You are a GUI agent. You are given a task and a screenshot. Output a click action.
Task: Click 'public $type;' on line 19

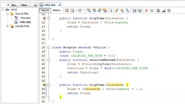click(71, 51)
